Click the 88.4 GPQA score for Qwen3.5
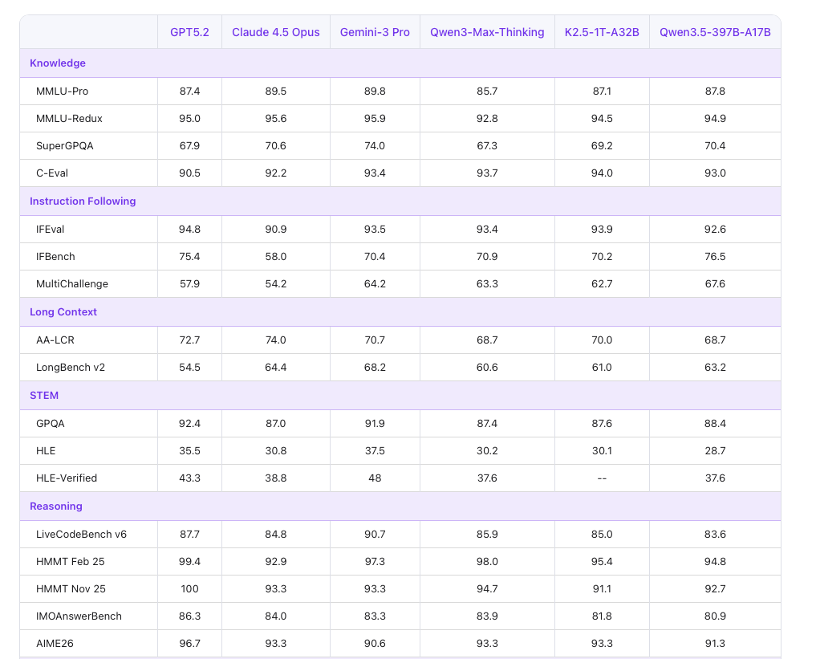 tap(715, 424)
